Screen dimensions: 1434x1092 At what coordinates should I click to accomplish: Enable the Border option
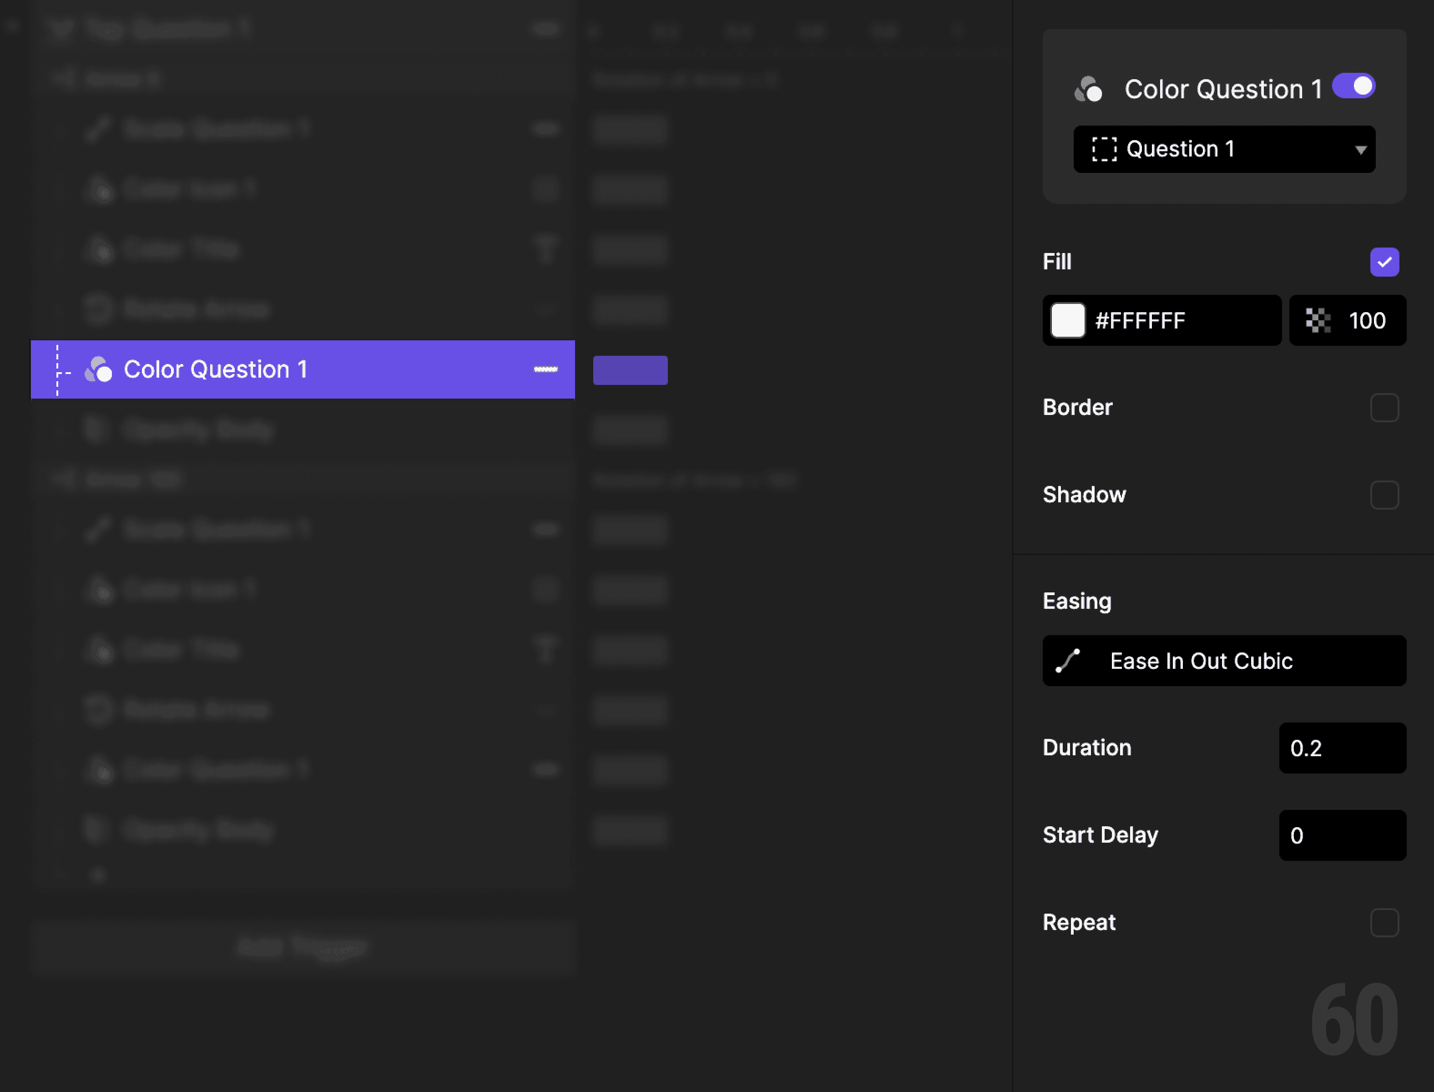coord(1384,408)
